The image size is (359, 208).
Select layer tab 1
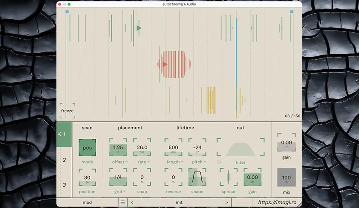64,134
